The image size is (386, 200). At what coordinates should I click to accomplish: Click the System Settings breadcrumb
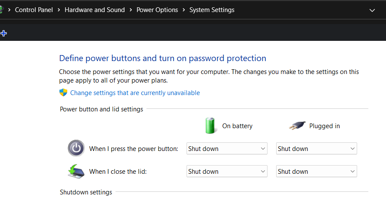click(212, 9)
